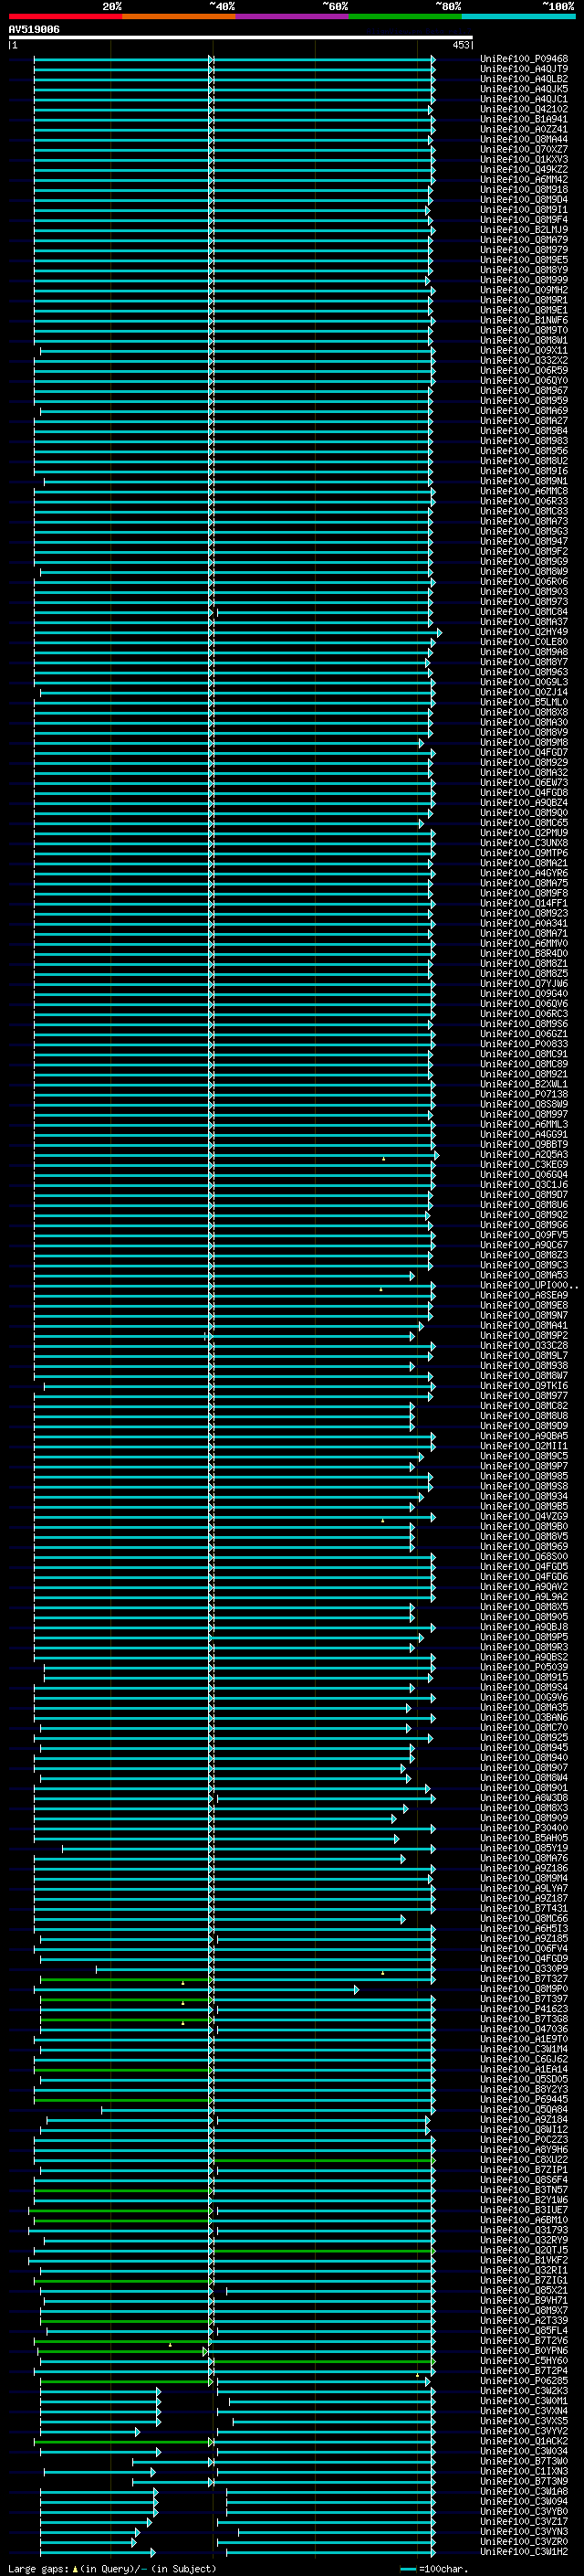Select hit label UniRef100_Q9TKI6
Screen dimensions: 584x2576
[x=524, y=1386]
